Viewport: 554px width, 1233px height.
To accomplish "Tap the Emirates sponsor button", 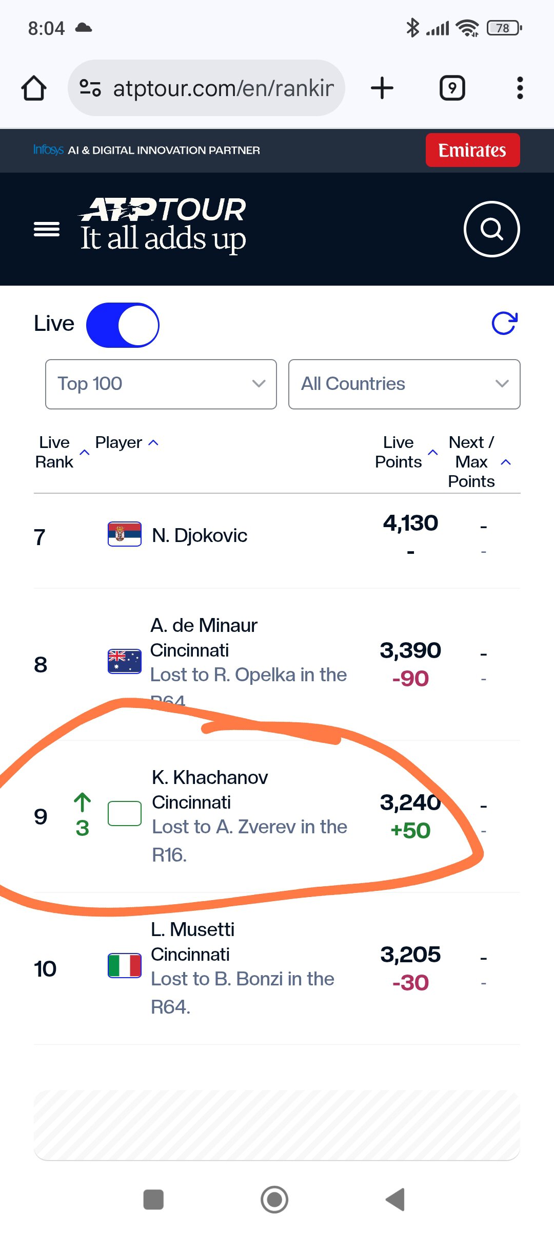I will tap(472, 150).
